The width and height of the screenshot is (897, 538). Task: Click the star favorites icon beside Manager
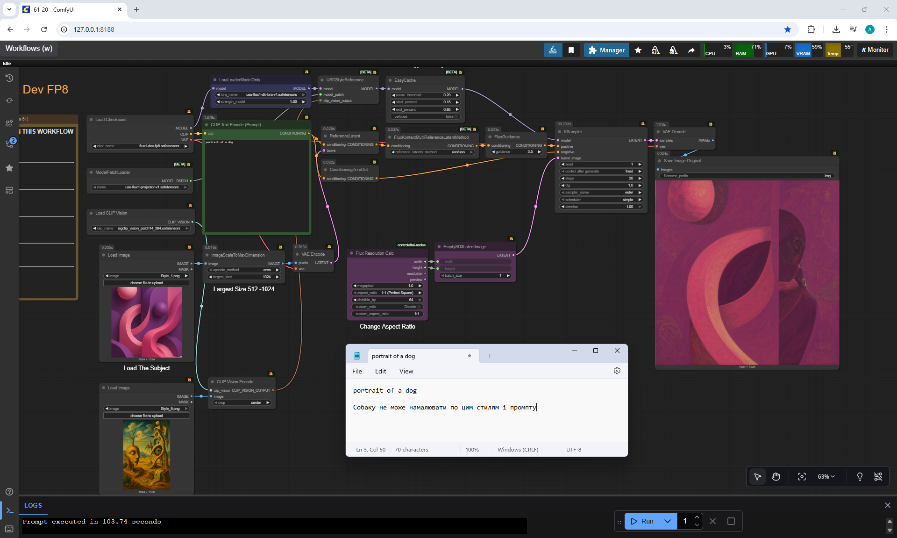638,50
